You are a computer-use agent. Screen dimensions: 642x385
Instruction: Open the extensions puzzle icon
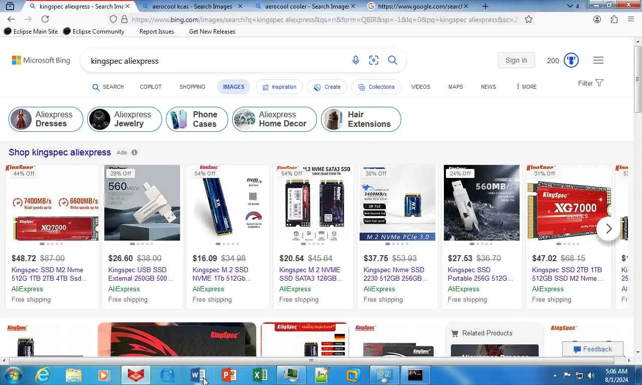[x=614, y=19]
